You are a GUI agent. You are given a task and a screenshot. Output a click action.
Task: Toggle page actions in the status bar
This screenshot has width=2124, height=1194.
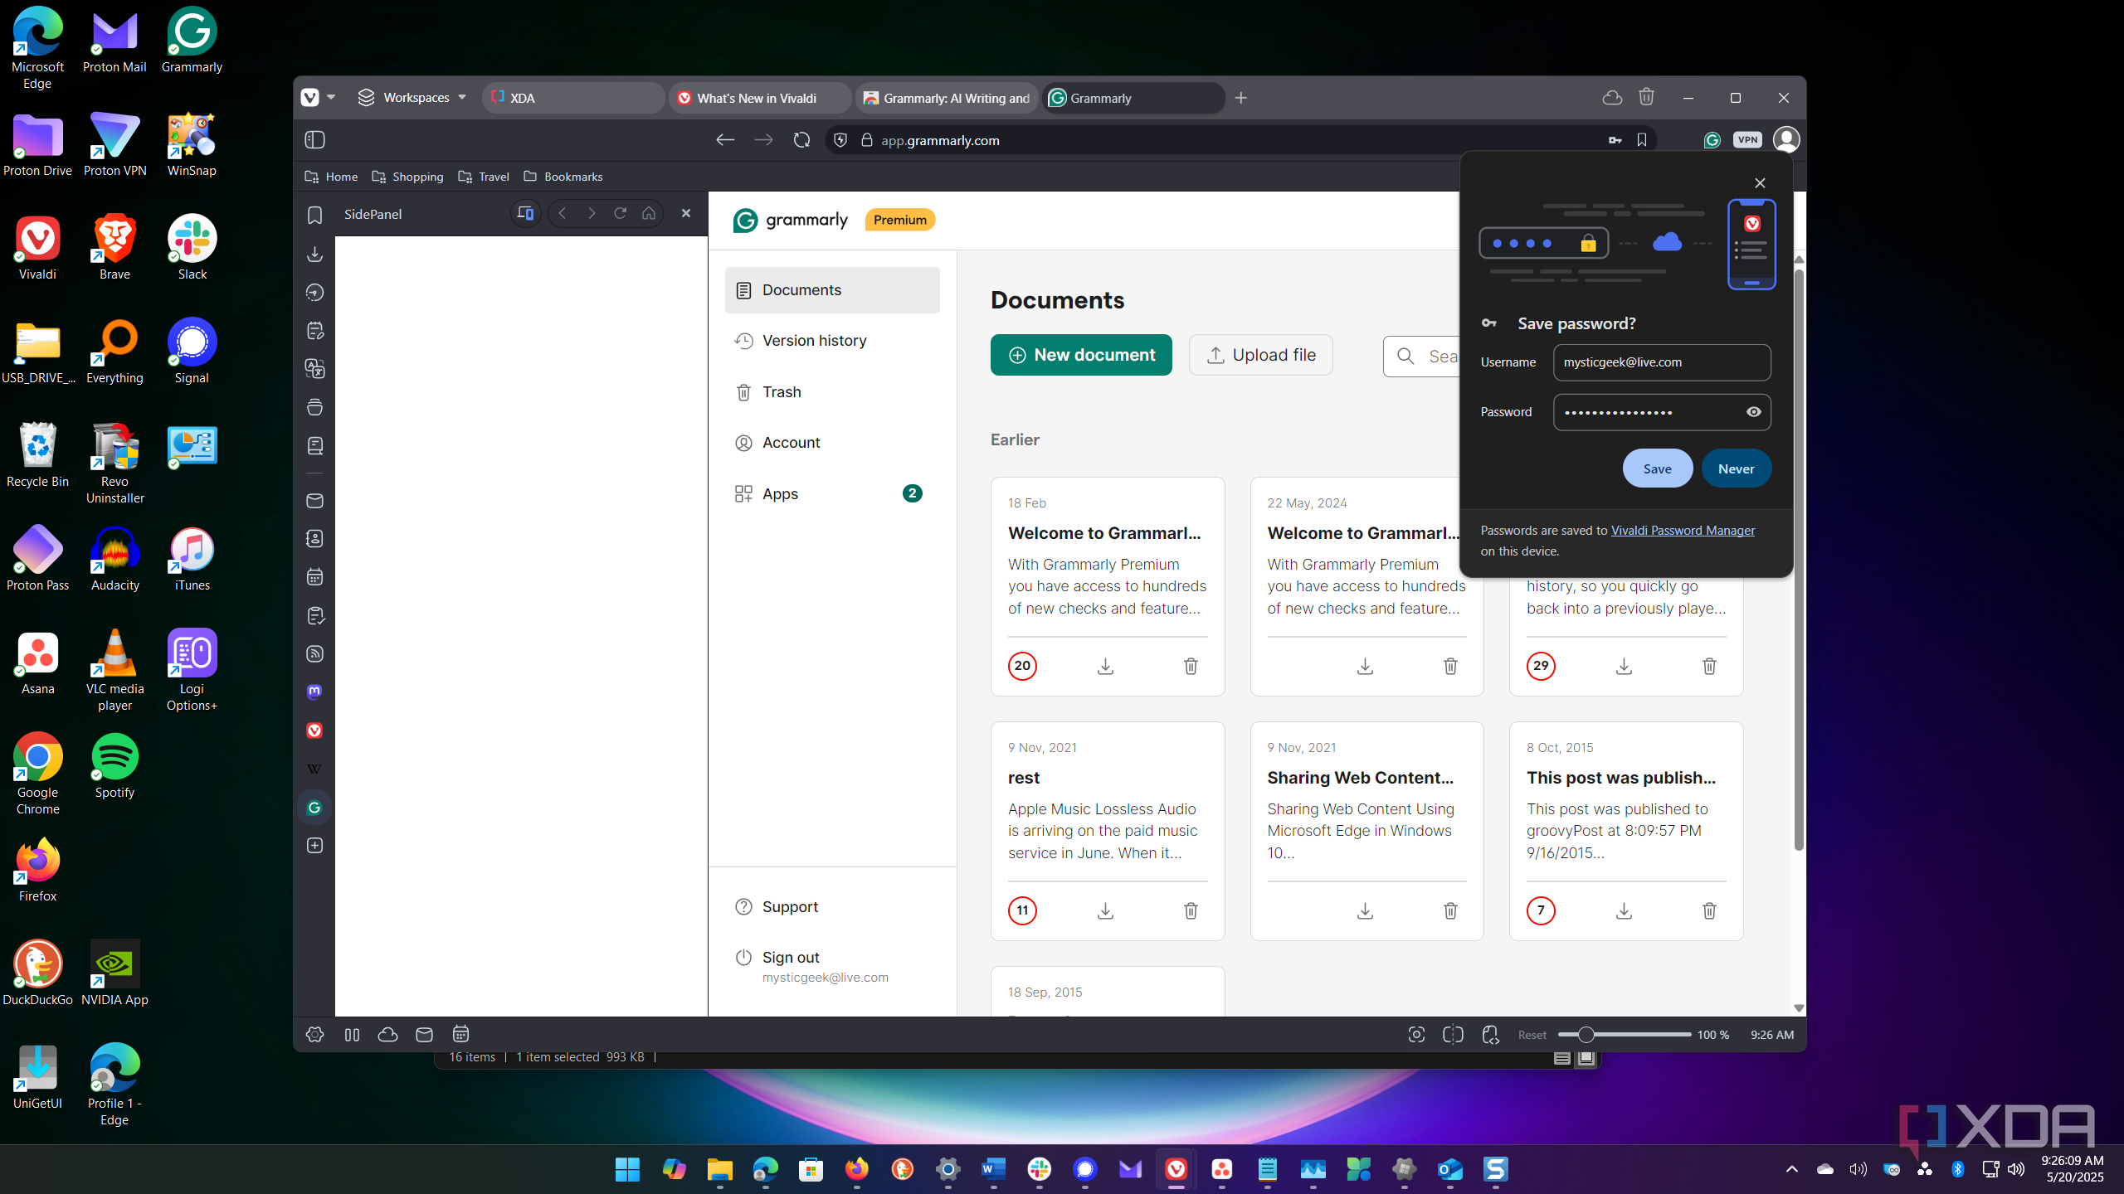(1490, 1035)
